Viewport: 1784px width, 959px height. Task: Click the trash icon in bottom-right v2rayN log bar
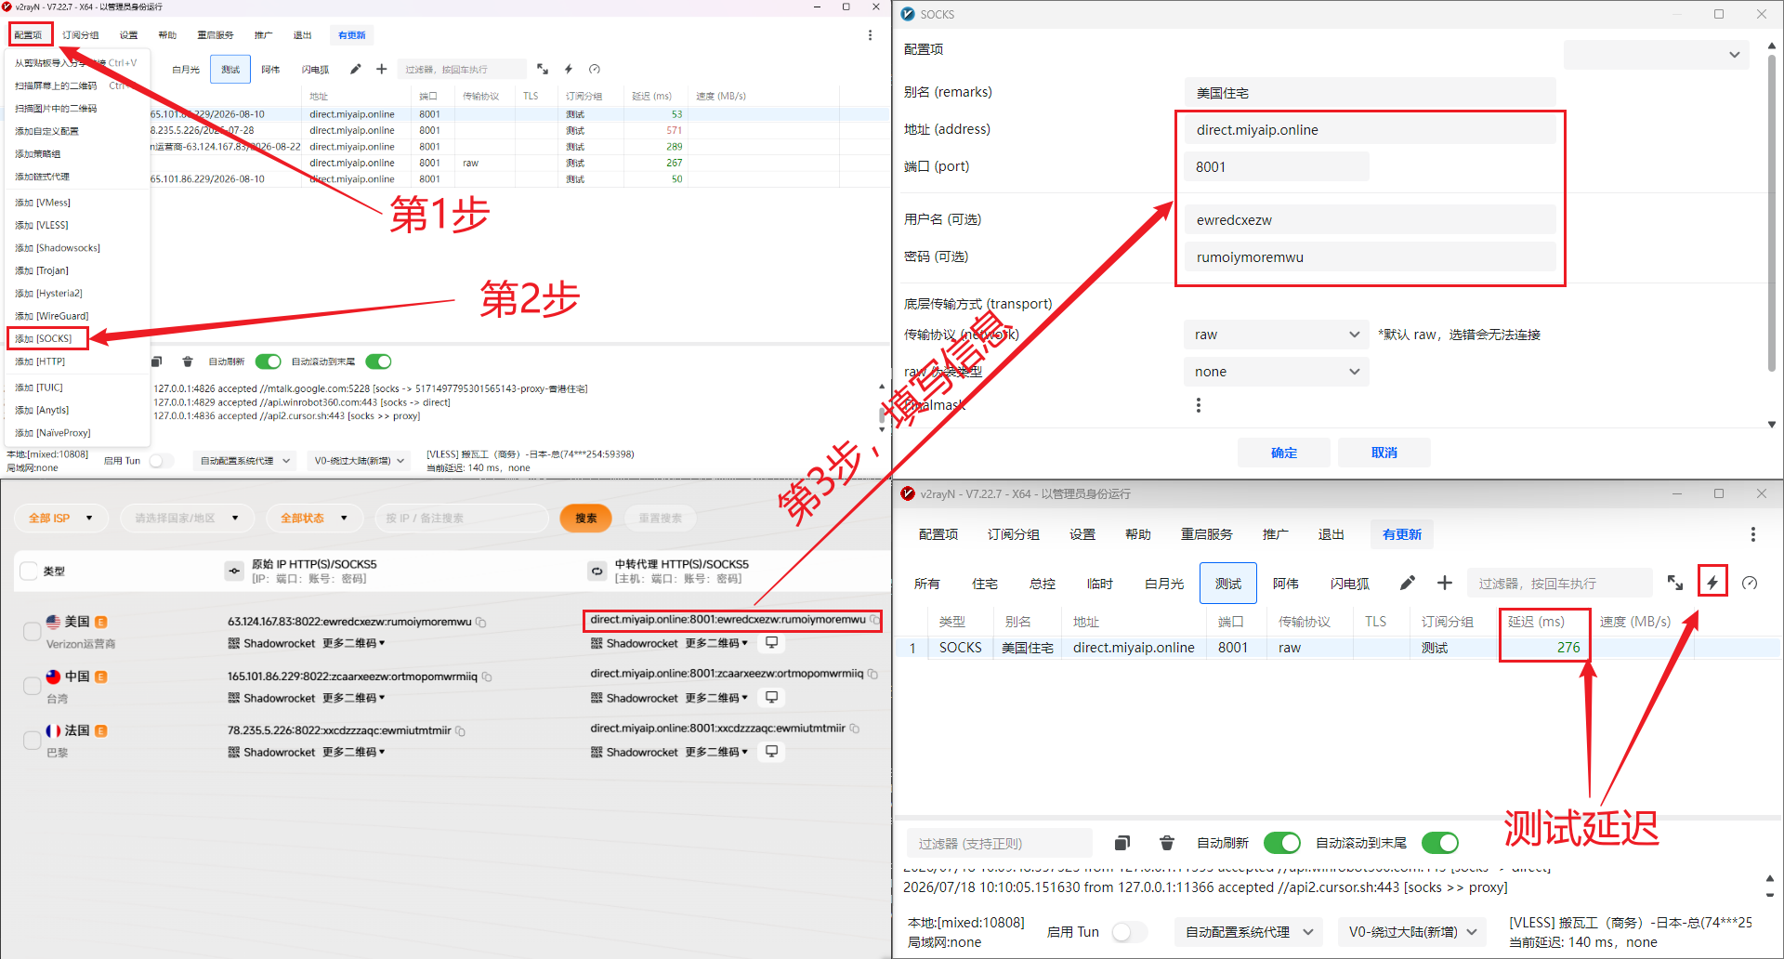pyautogui.click(x=1167, y=843)
